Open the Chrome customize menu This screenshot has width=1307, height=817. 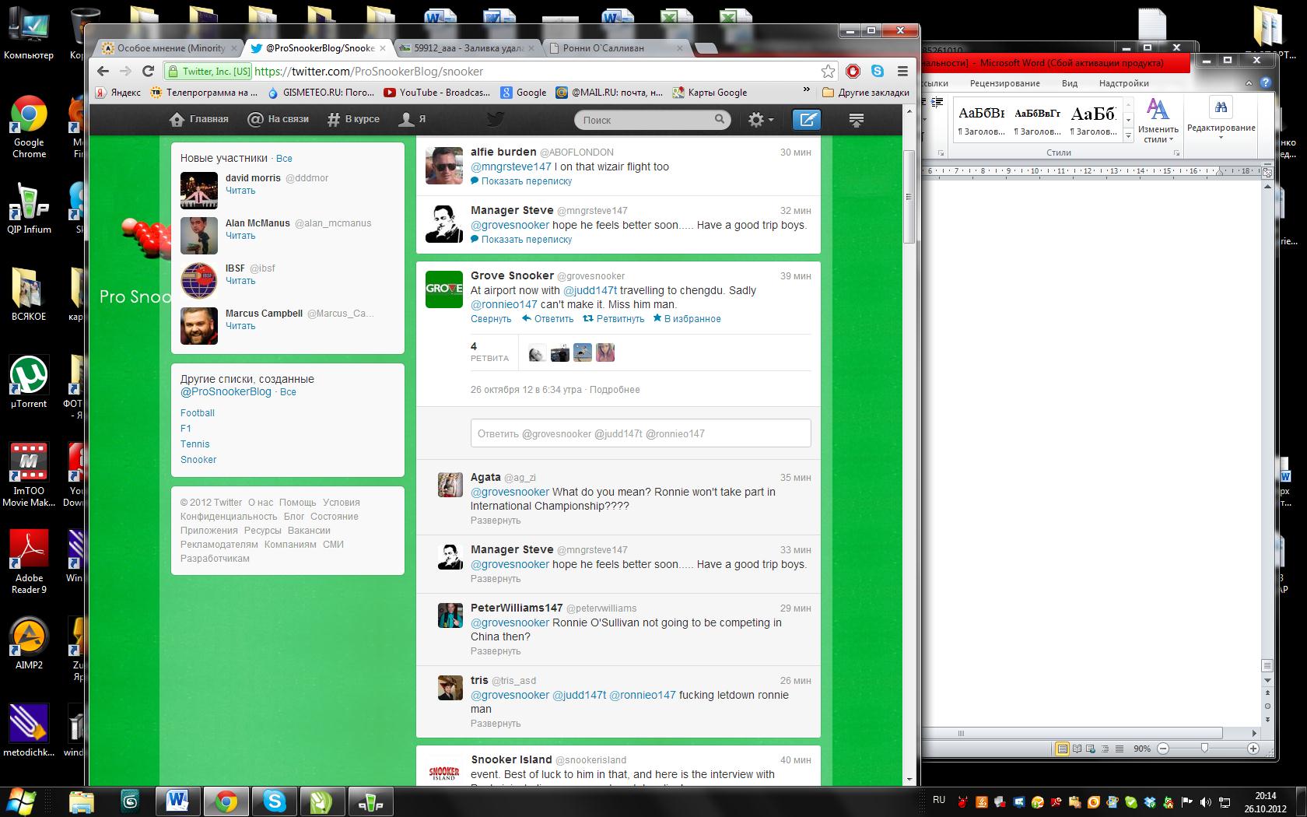[x=902, y=72]
